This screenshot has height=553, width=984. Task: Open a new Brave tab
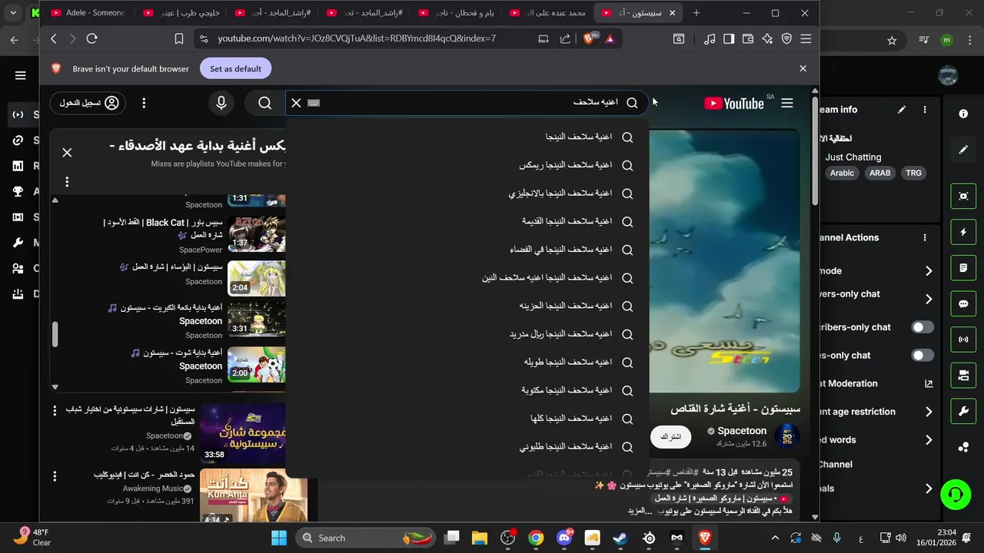[x=696, y=13]
